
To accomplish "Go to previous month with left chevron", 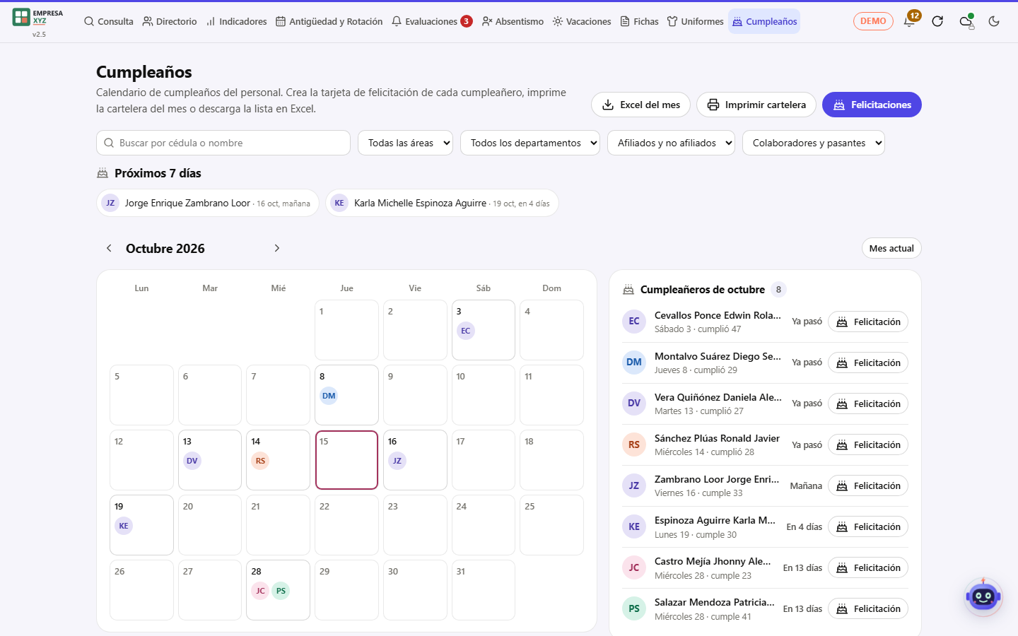I will (109, 248).
